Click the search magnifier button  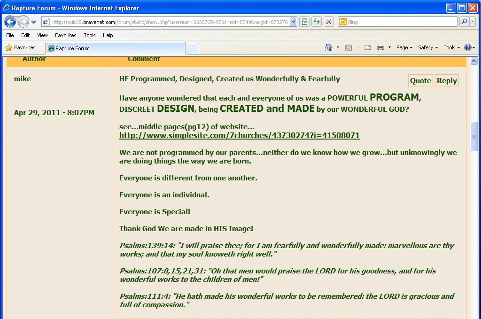pos(464,22)
